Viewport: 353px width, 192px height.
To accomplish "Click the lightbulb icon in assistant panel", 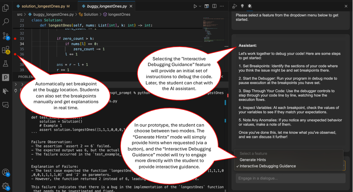I will pos(242,6).
